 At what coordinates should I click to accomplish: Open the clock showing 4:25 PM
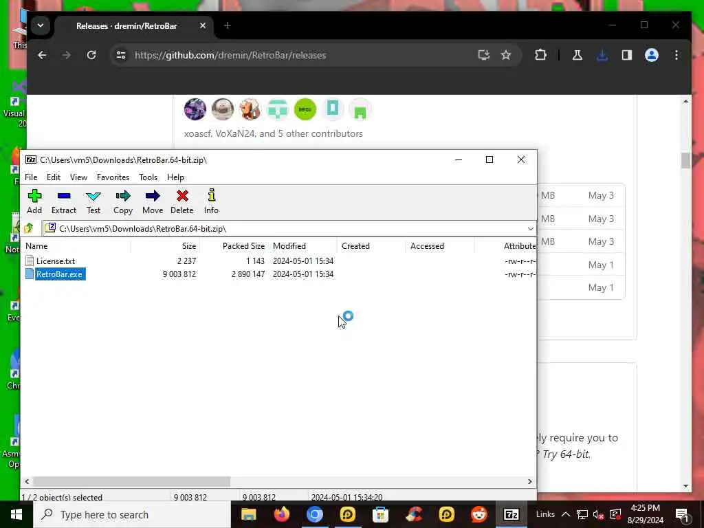click(x=645, y=514)
